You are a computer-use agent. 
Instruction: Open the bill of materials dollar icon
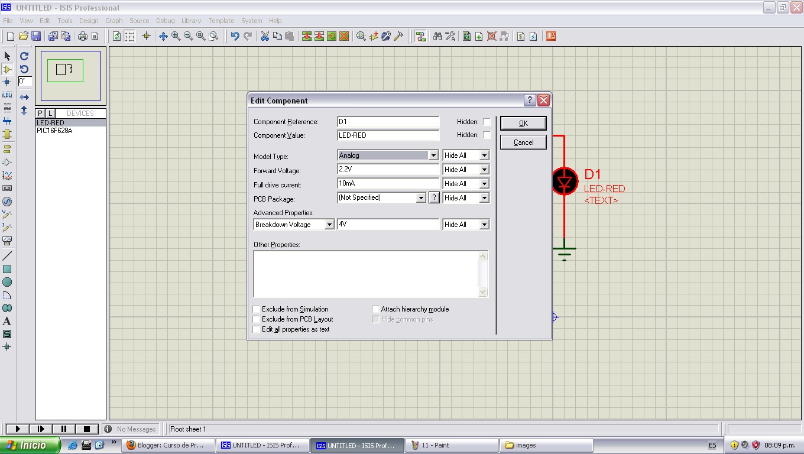click(x=521, y=36)
